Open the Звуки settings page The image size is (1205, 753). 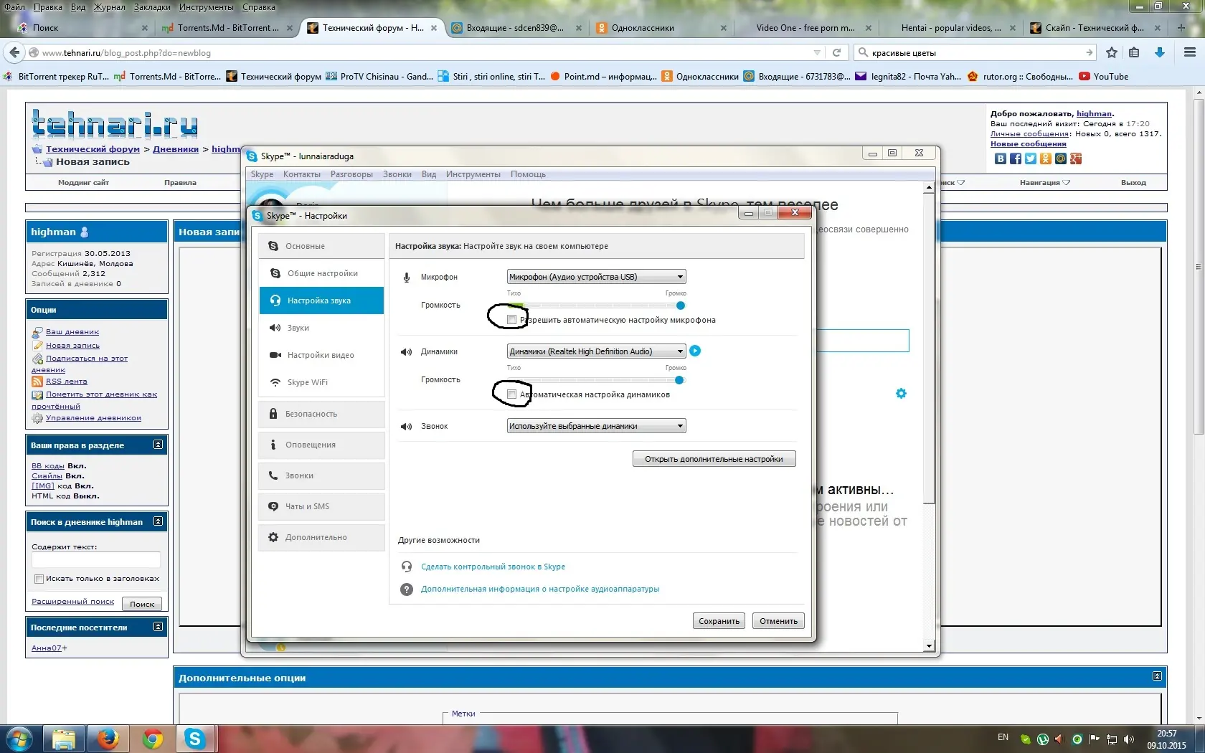tap(321, 328)
